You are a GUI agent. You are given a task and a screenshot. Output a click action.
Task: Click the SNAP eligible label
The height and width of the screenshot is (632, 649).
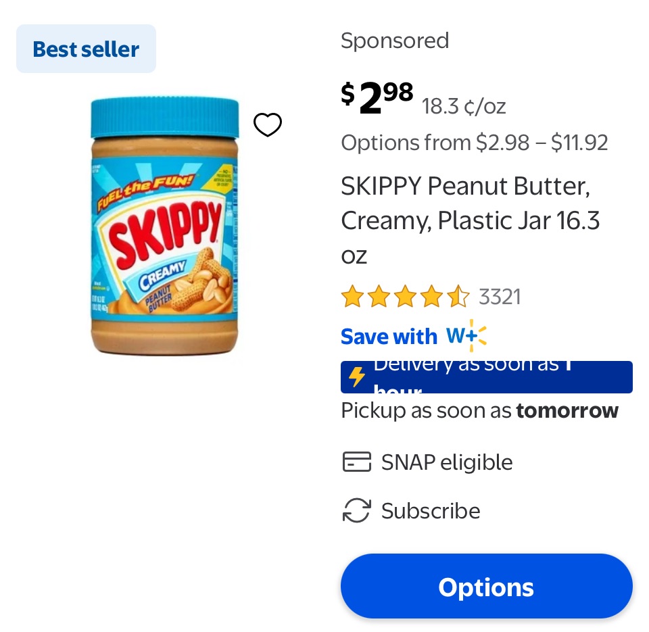click(x=447, y=462)
